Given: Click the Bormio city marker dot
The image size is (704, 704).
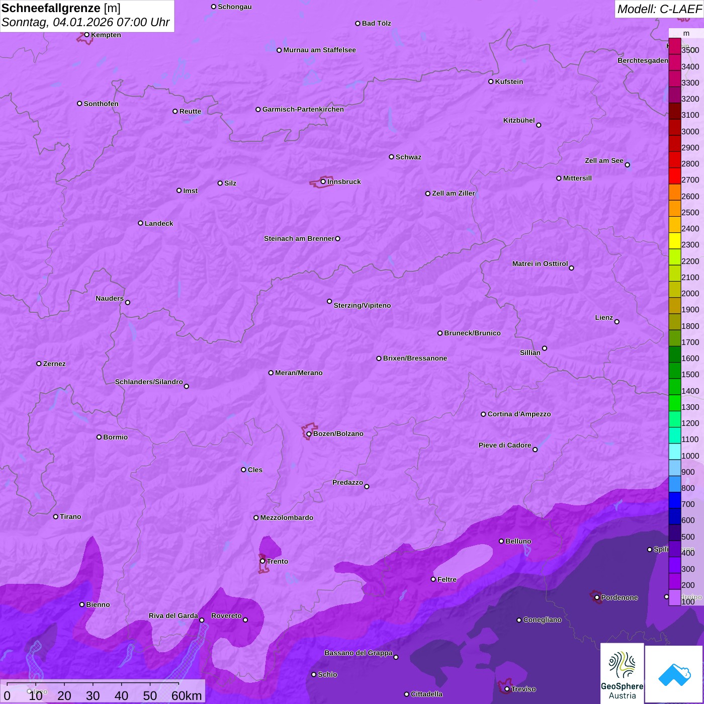Looking at the screenshot, I should 99,437.
